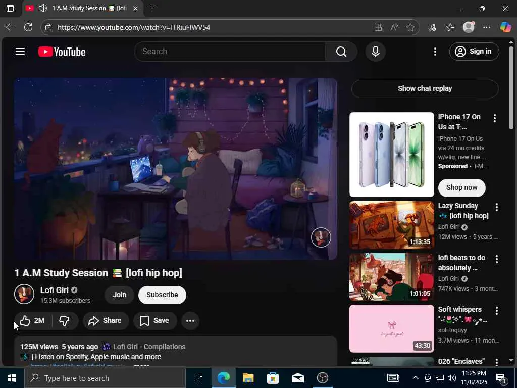Open Soft whispers video title
Image resolution: width=517 pixels, height=388 pixels.
point(462,314)
